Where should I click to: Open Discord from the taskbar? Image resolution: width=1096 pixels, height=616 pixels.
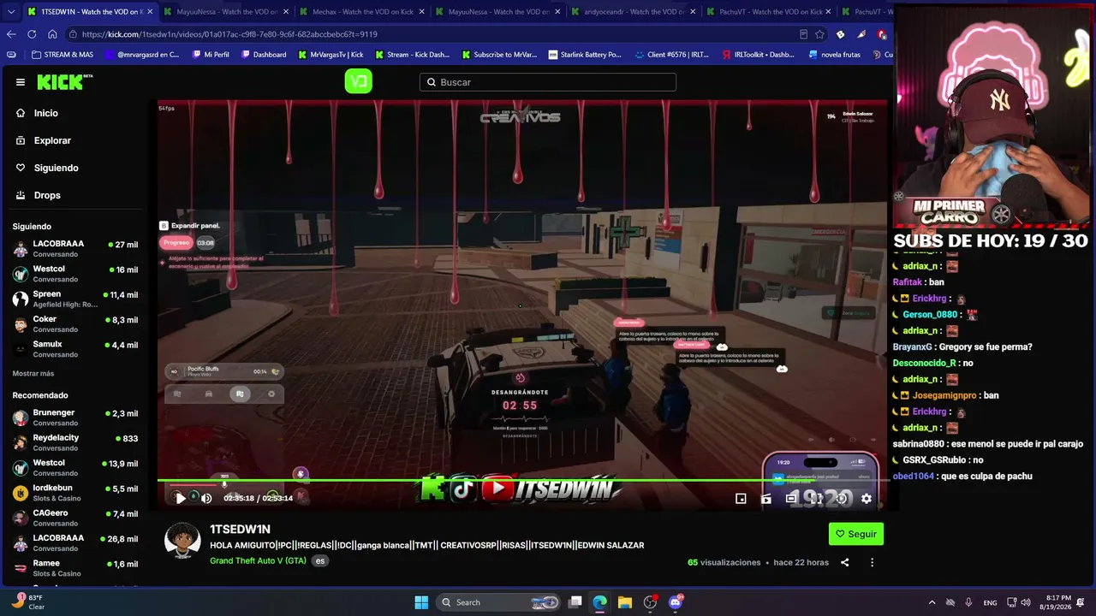676,602
